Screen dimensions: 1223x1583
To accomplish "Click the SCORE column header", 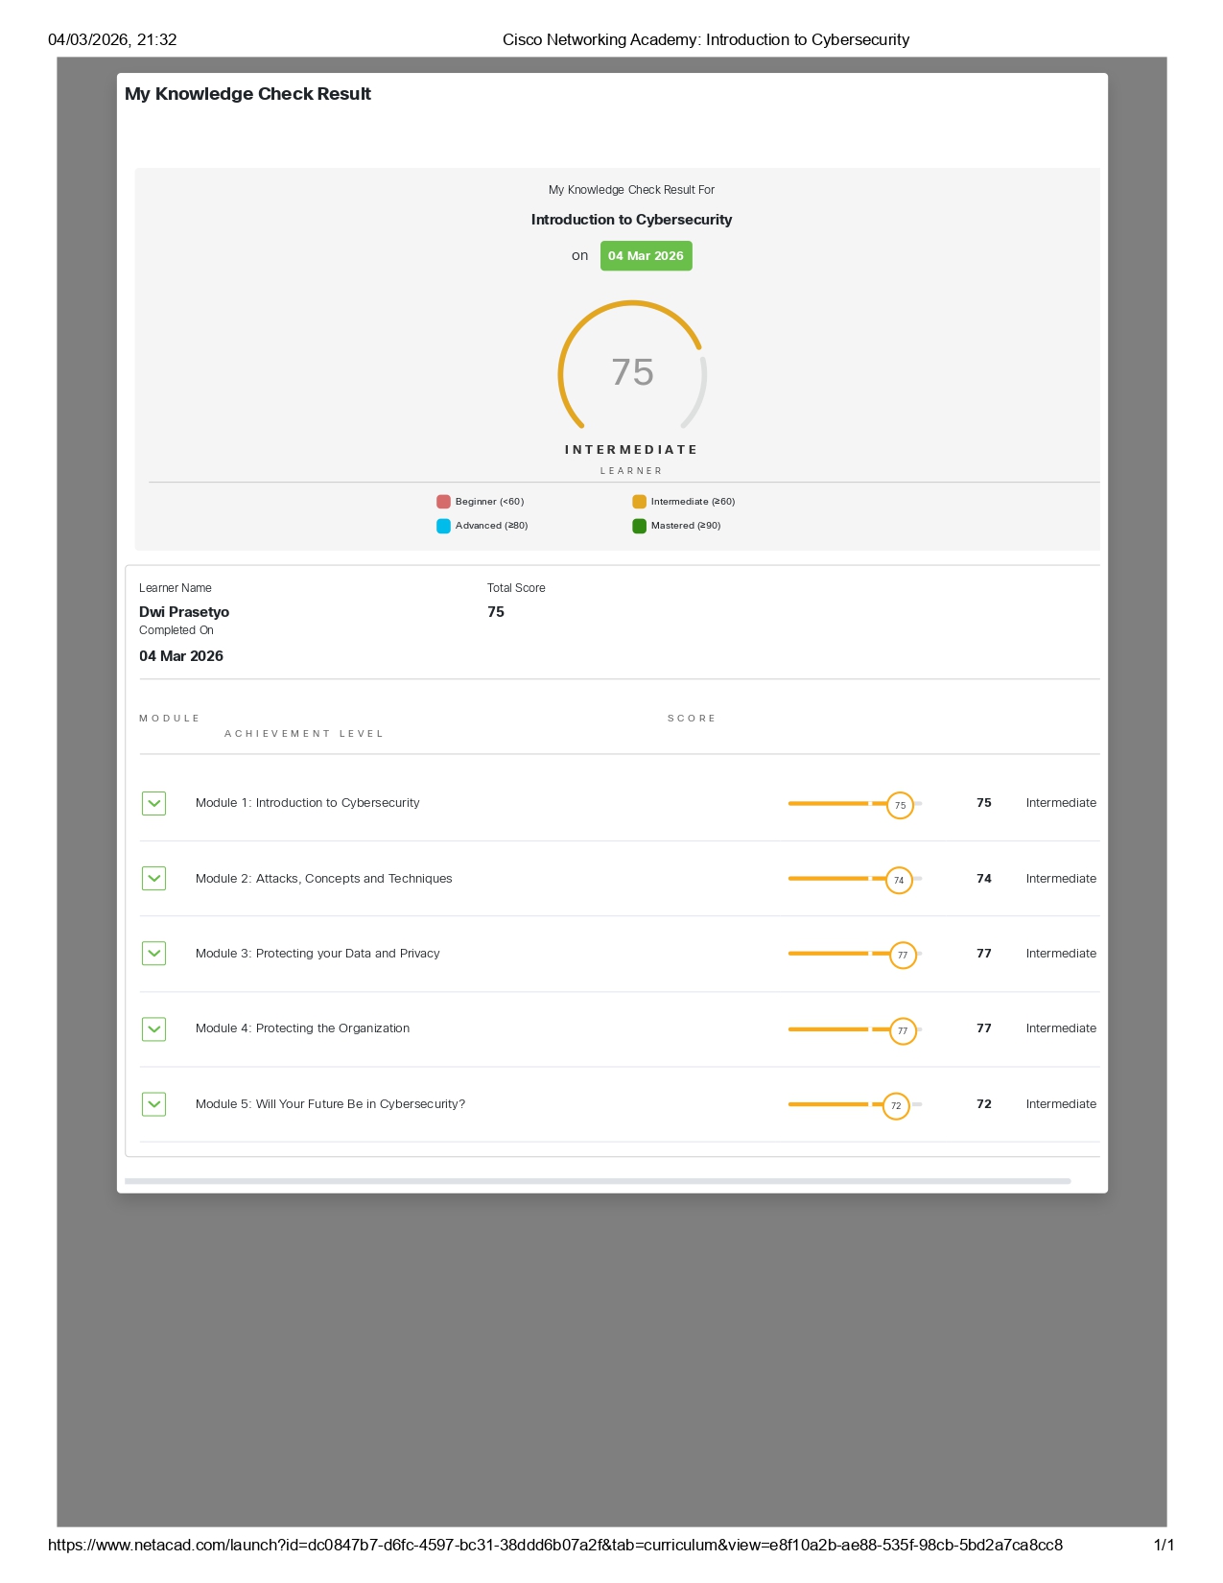I will click(692, 719).
